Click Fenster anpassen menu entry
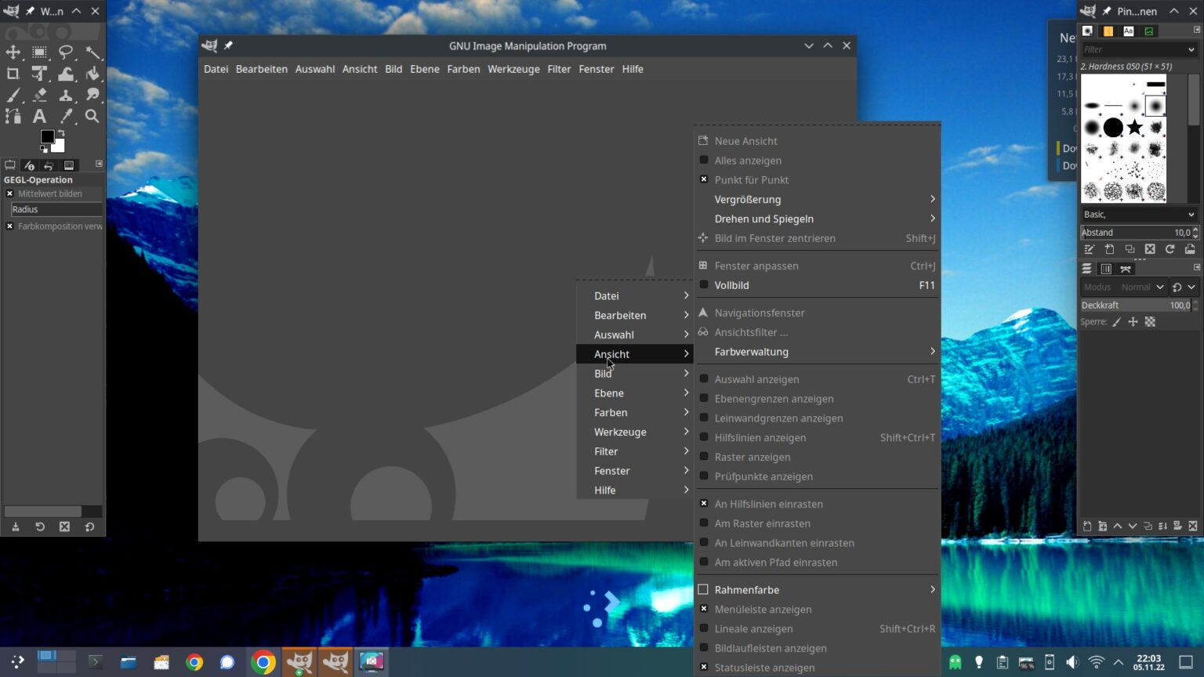Viewport: 1204px width, 677px height. (x=817, y=266)
